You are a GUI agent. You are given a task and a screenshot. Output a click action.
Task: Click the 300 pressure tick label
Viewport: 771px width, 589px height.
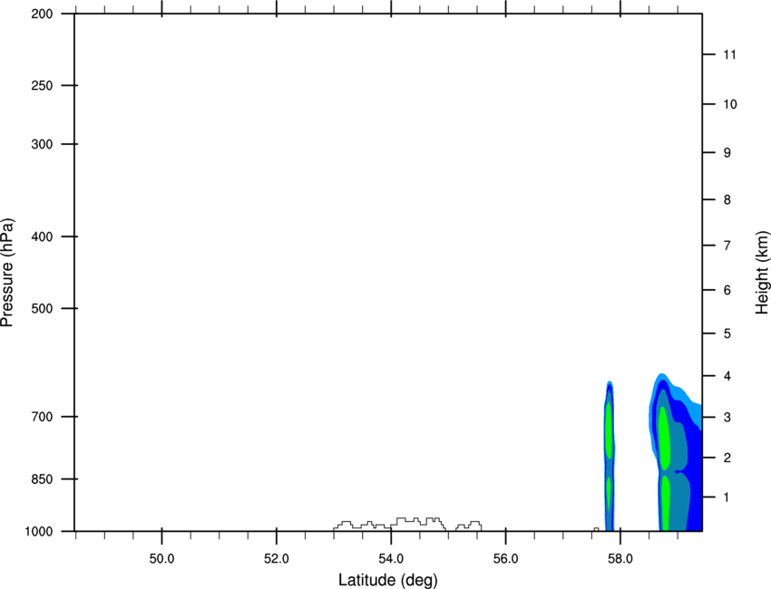click(x=42, y=144)
